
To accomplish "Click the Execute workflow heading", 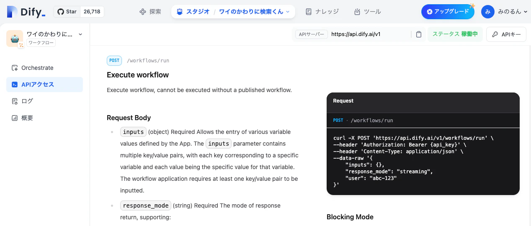I will pos(138,75).
